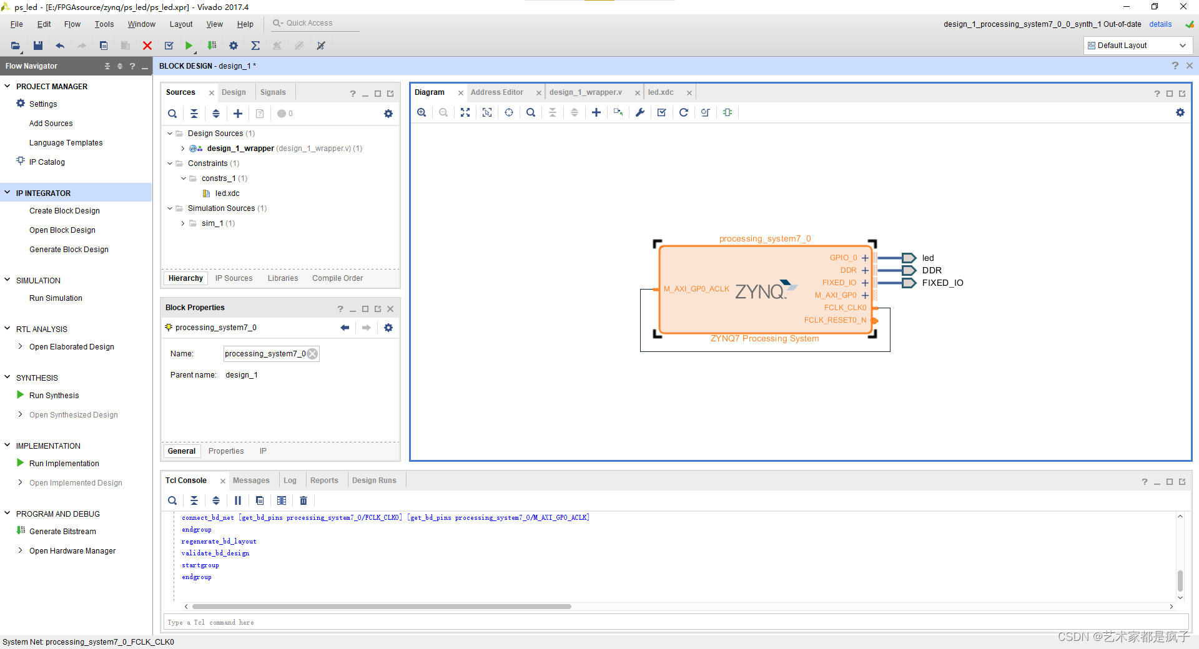Image resolution: width=1199 pixels, height=649 pixels.
Task: Click Open Hardware Manager
Action: point(72,551)
